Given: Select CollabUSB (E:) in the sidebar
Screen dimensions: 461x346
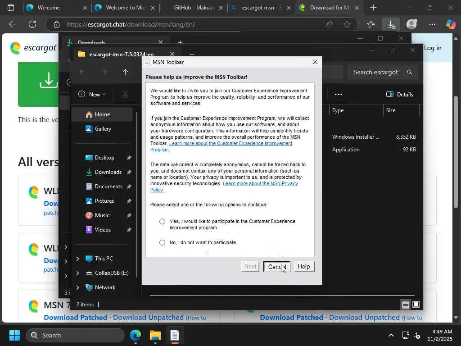Looking at the screenshot, I should tap(112, 273).
